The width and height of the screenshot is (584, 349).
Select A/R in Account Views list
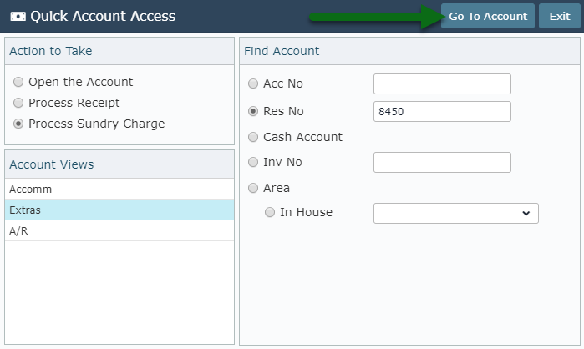coord(119,230)
